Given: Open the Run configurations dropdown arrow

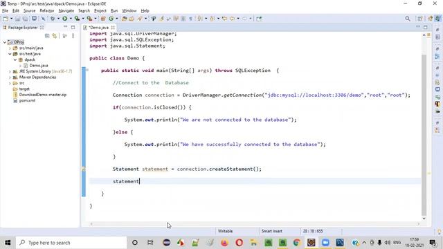Looking at the screenshot, I should pos(71,19).
